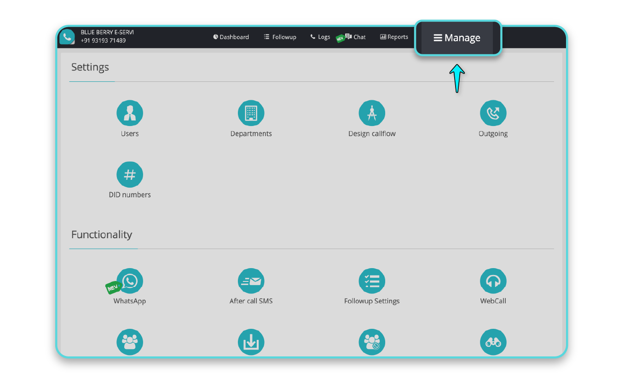Open the After call SMS icon
Screen dimensions: 624x384
[251, 281]
